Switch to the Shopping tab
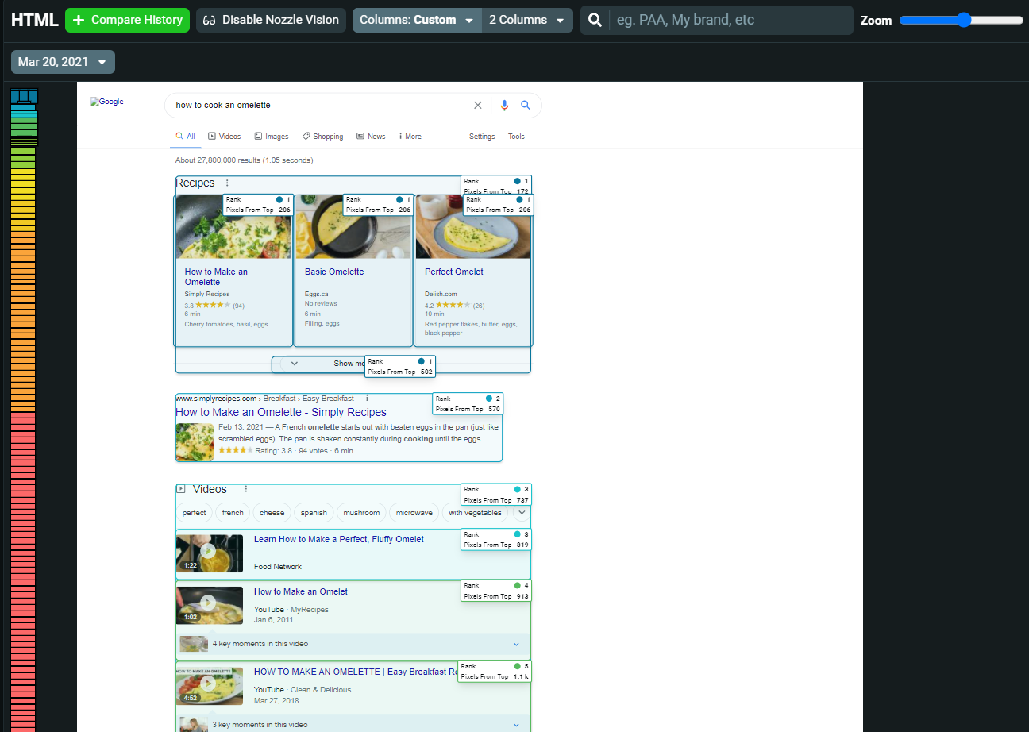Viewport: 1029px width, 732px height. [323, 137]
